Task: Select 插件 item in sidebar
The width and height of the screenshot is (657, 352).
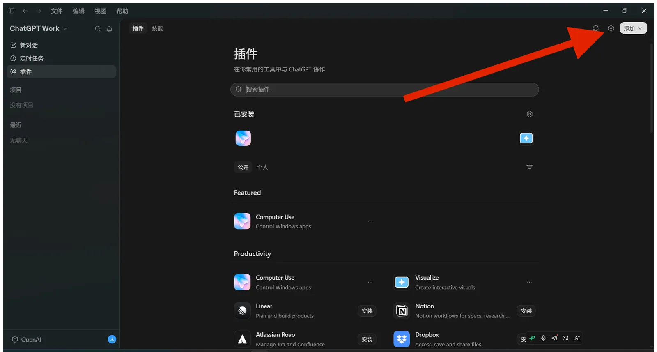Action: point(62,71)
